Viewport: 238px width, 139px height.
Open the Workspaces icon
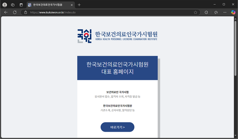13,5
